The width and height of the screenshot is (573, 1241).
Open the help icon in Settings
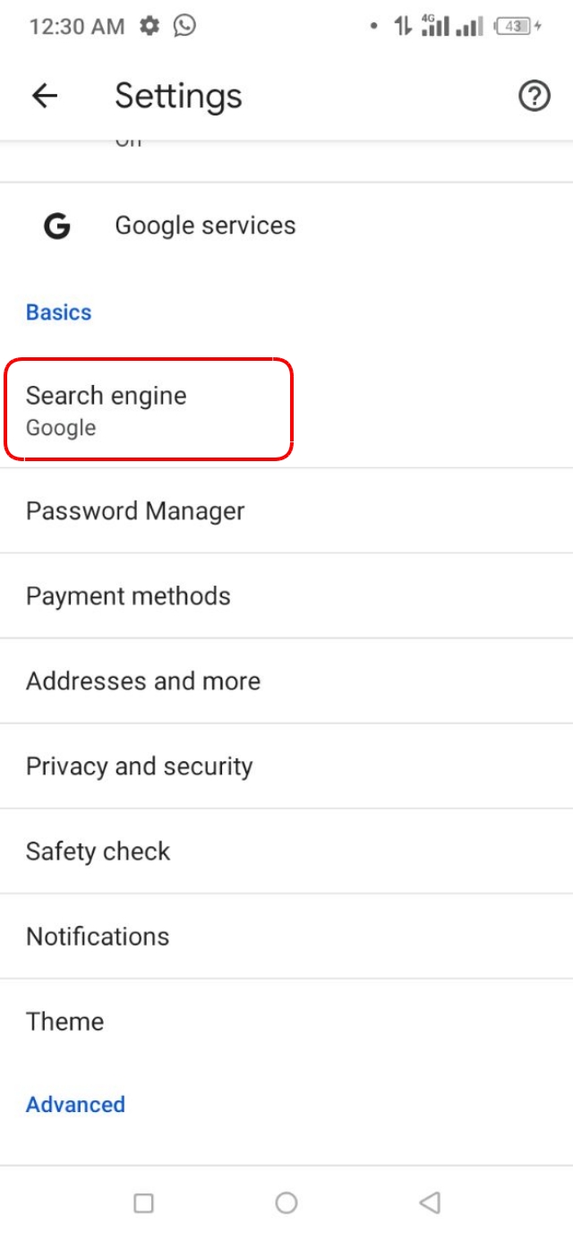535,97
